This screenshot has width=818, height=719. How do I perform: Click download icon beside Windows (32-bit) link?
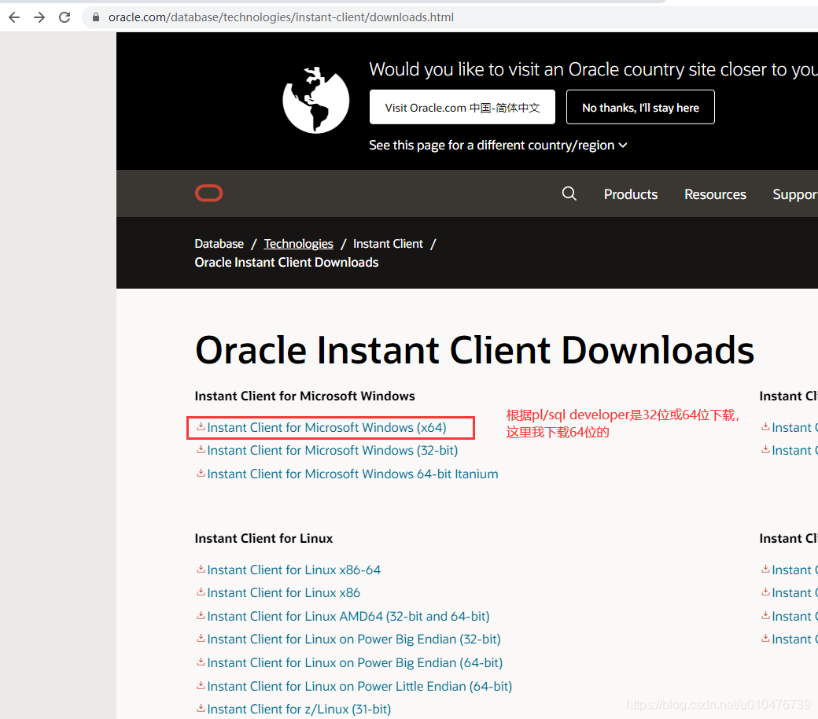coord(201,449)
